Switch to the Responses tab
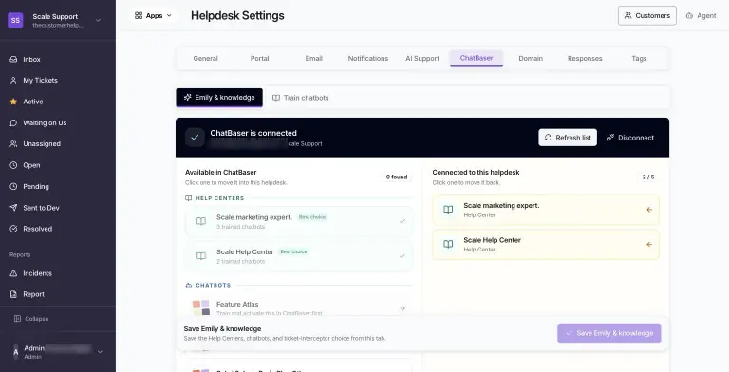Image resolution: width=729 pixels, height=372 pixels. click(x=585, y=58)
